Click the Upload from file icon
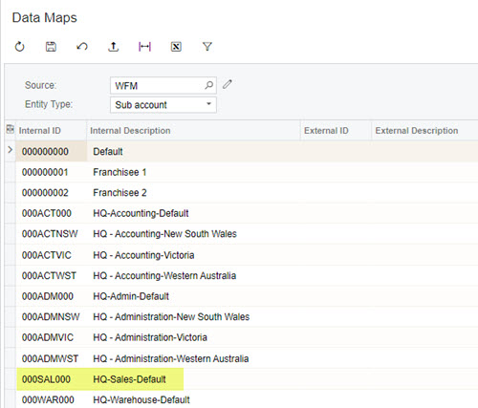The image size is (478, 408). tap(113, 47)
